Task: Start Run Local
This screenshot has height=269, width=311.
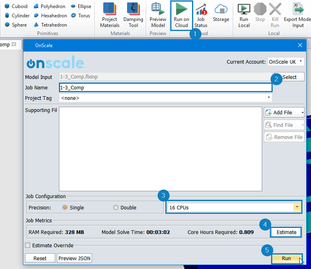Action: (244, 15)
